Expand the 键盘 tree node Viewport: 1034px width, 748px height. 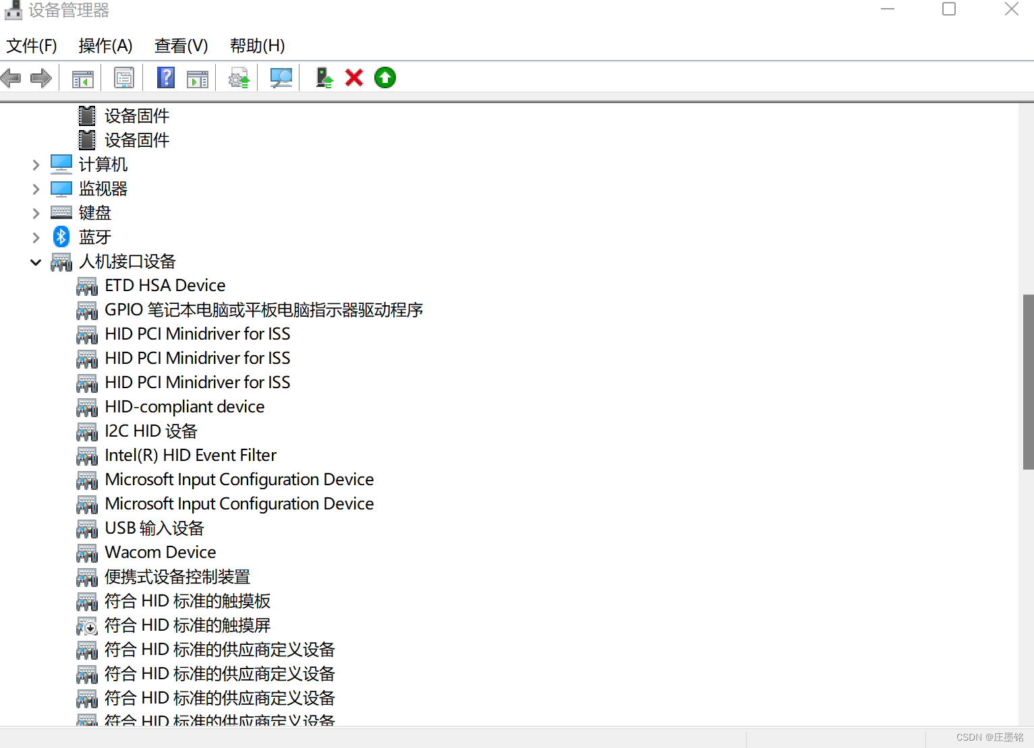[x=36, y=213]
